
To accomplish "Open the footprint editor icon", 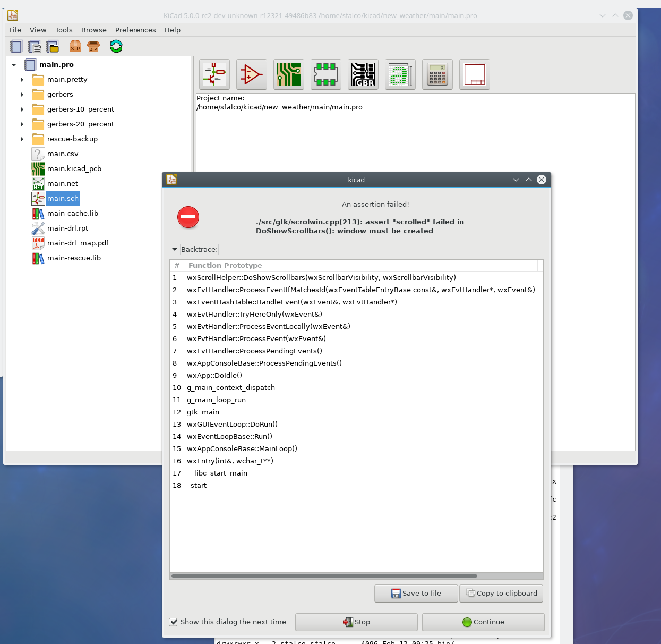I will click(x=326, y=74).
